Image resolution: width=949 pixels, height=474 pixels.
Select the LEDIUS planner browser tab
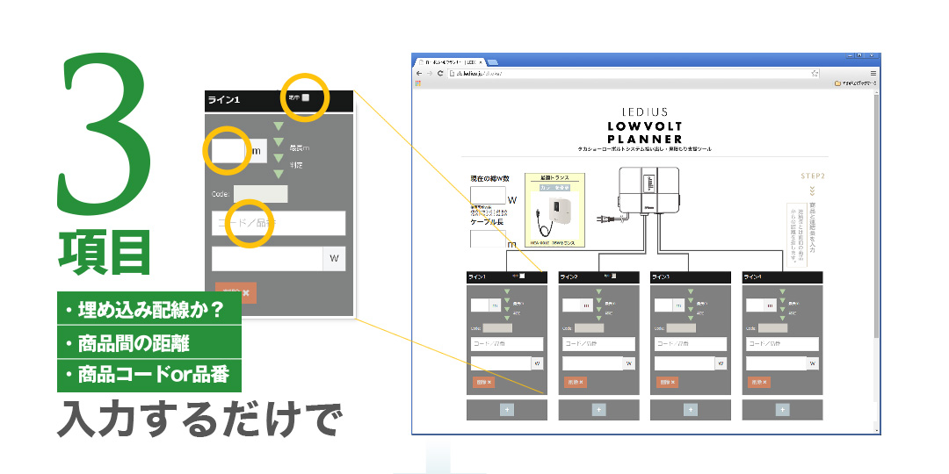[x=450, y=62]
